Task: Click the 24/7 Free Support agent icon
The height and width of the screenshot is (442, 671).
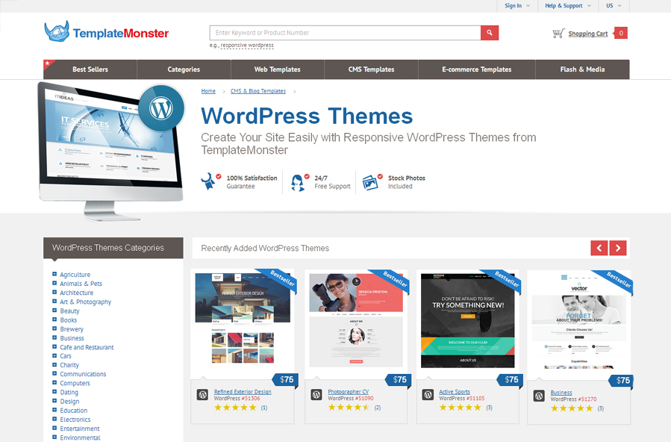Action: pos(299,182)
